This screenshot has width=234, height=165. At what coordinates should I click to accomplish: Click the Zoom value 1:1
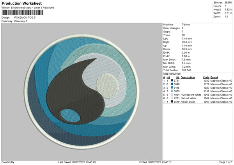[226, 16]
